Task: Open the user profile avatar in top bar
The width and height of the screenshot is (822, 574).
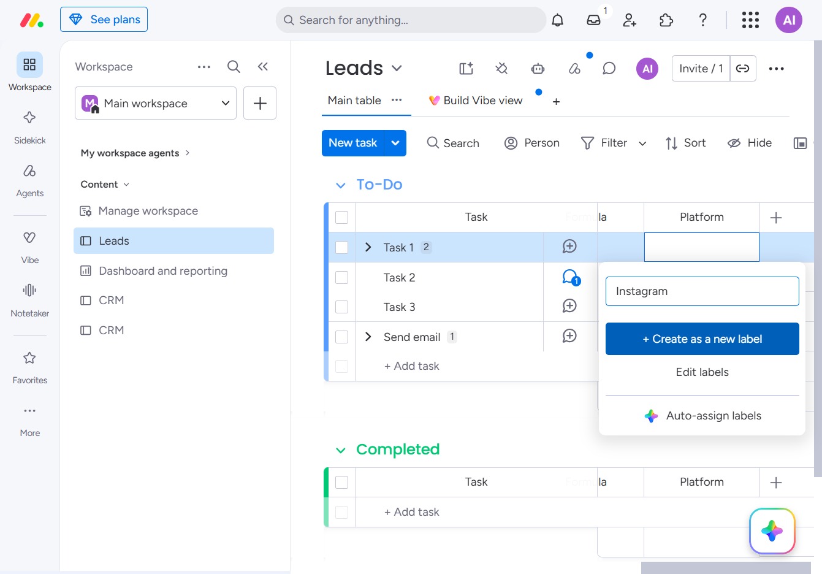Action: [x=789, y=20]
